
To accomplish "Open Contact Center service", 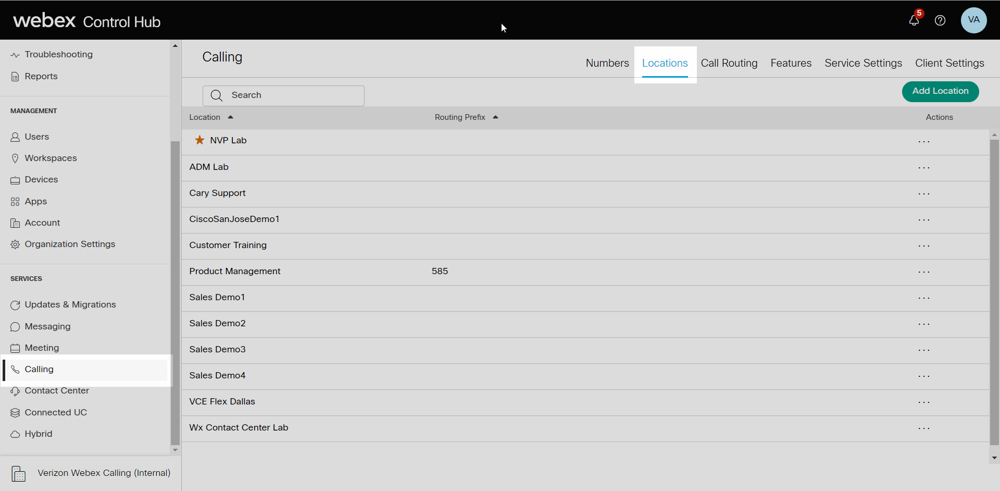I will [x=57, y=390].
